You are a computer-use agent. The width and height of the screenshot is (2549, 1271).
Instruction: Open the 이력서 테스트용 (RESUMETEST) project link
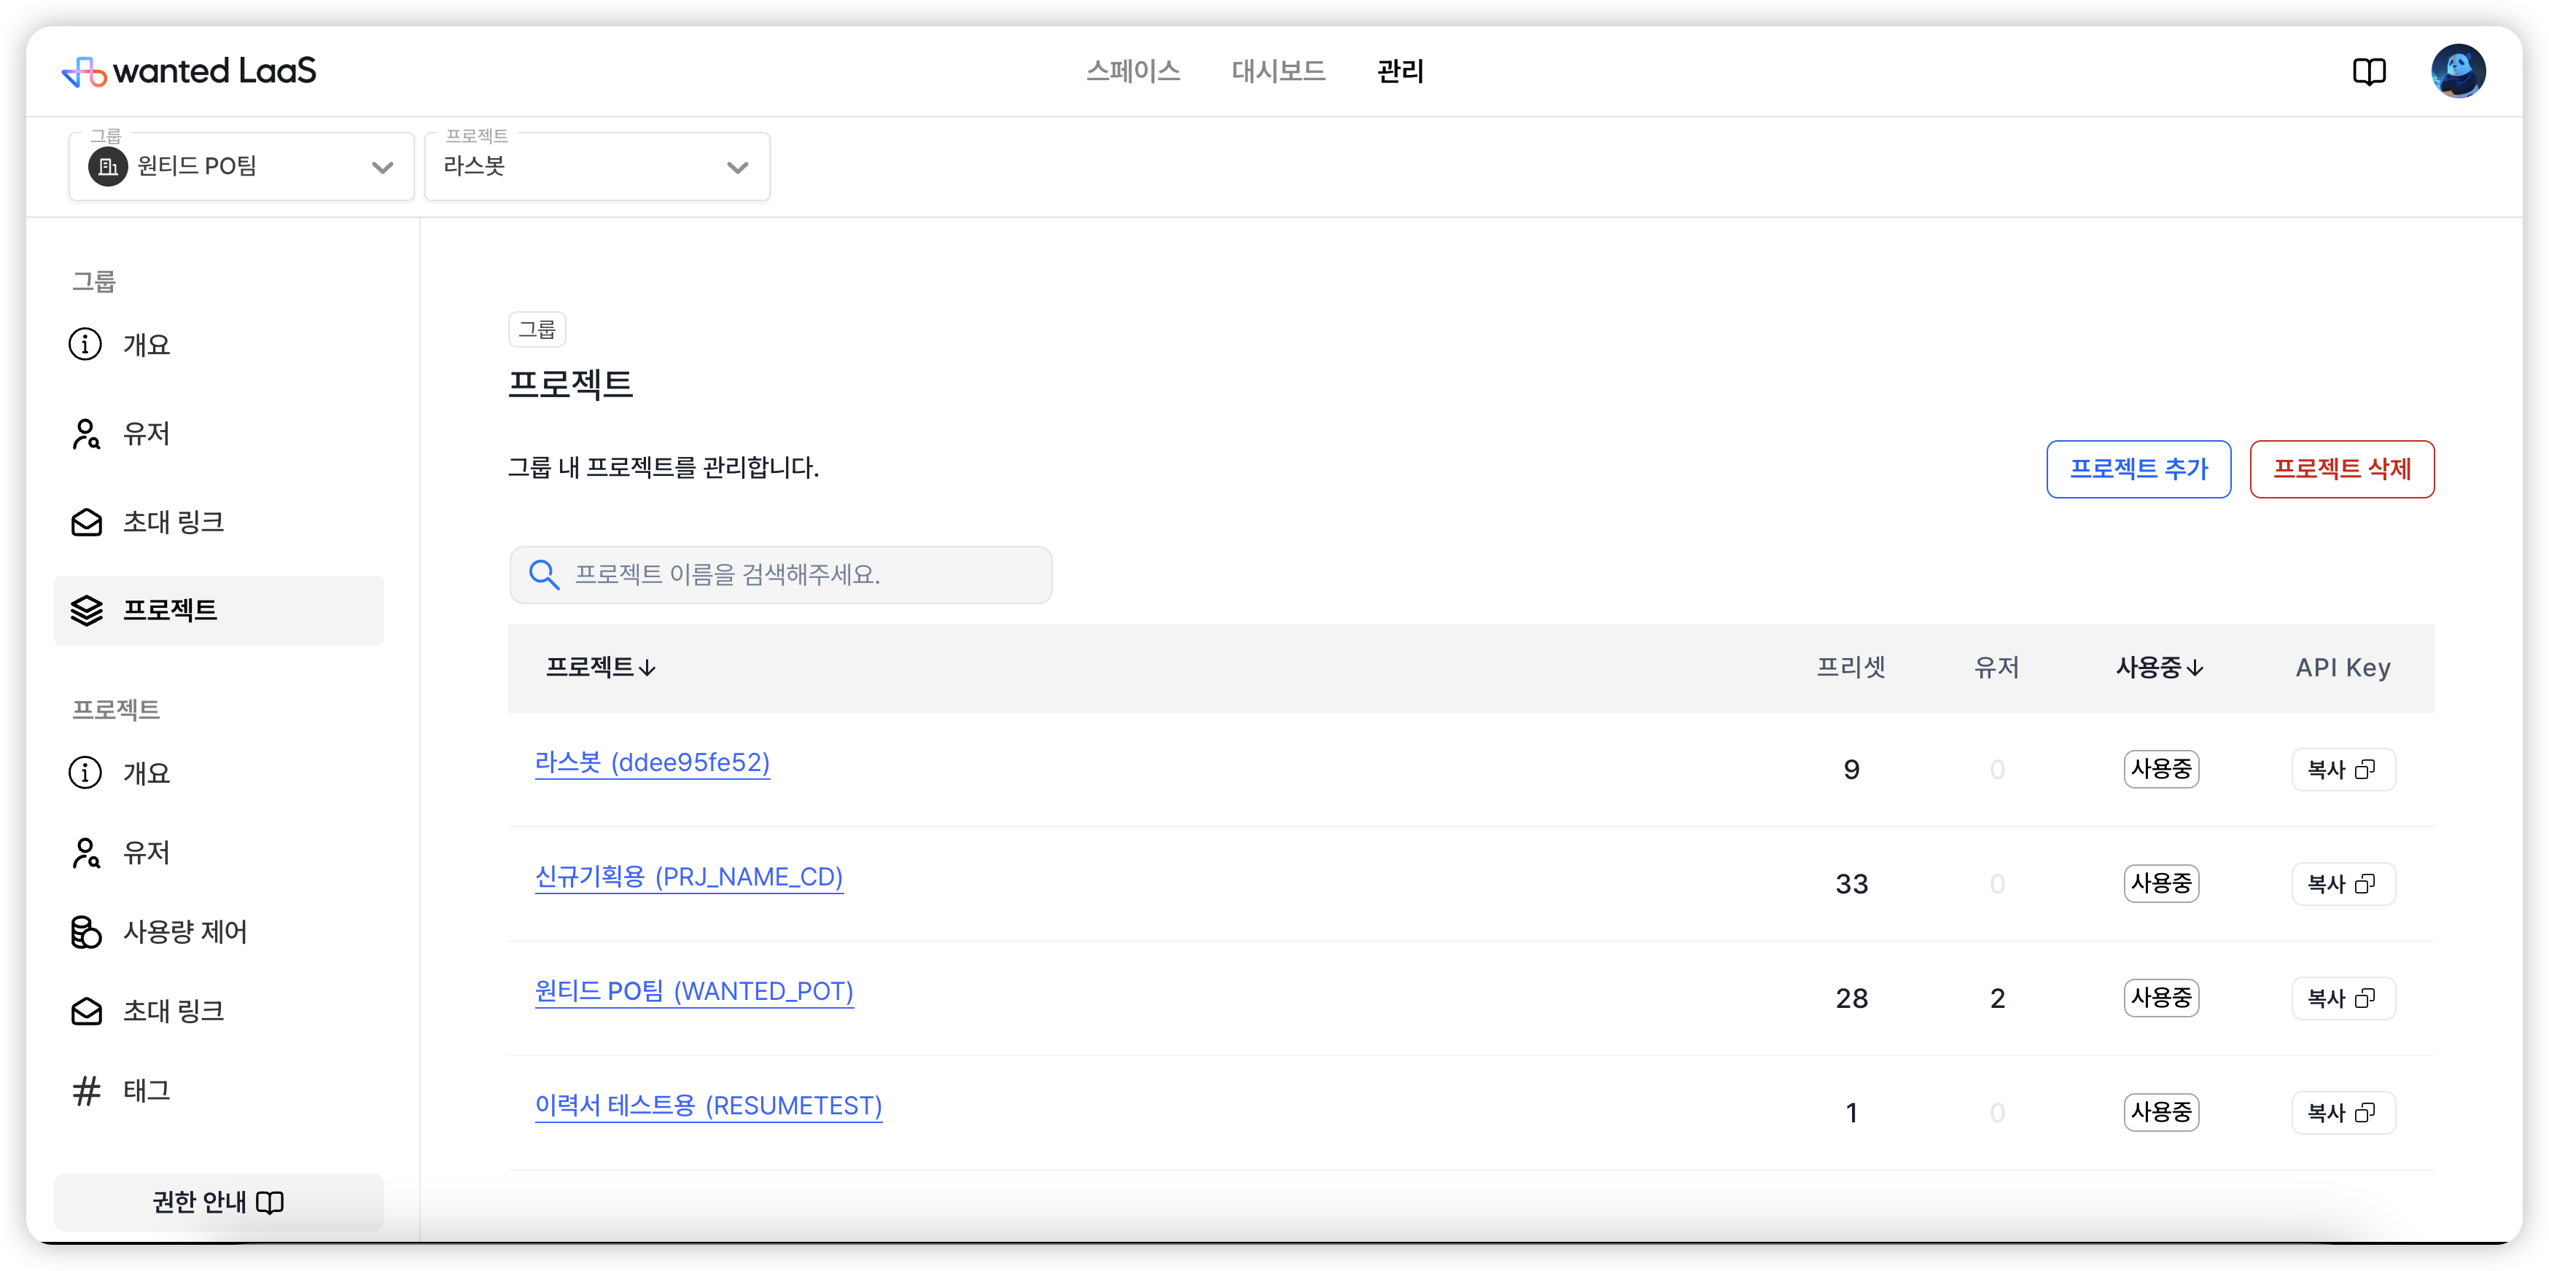(709, 1106)
